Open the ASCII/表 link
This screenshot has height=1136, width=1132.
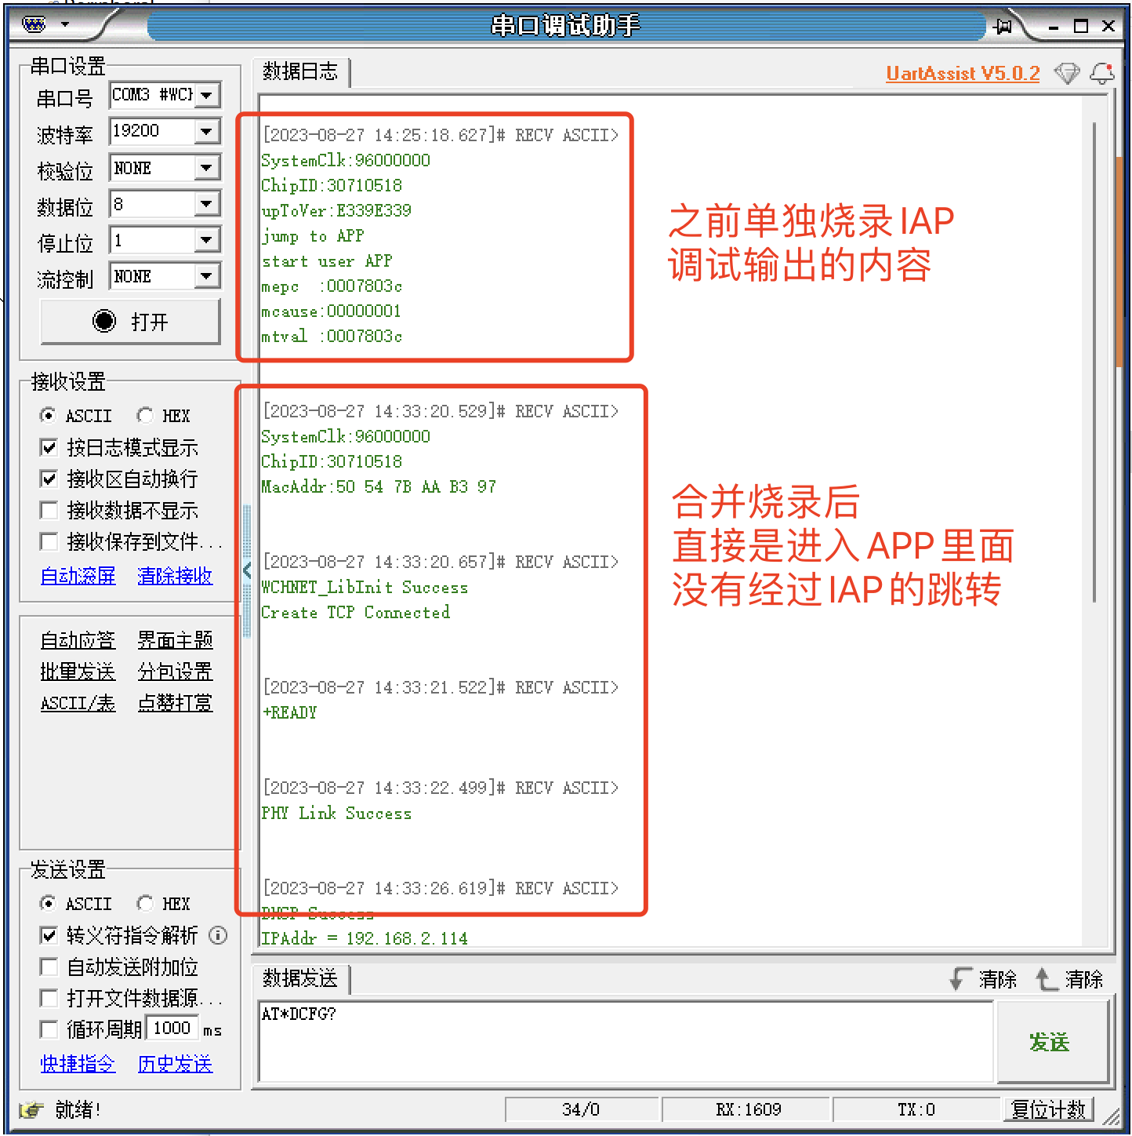coord(78,703)
